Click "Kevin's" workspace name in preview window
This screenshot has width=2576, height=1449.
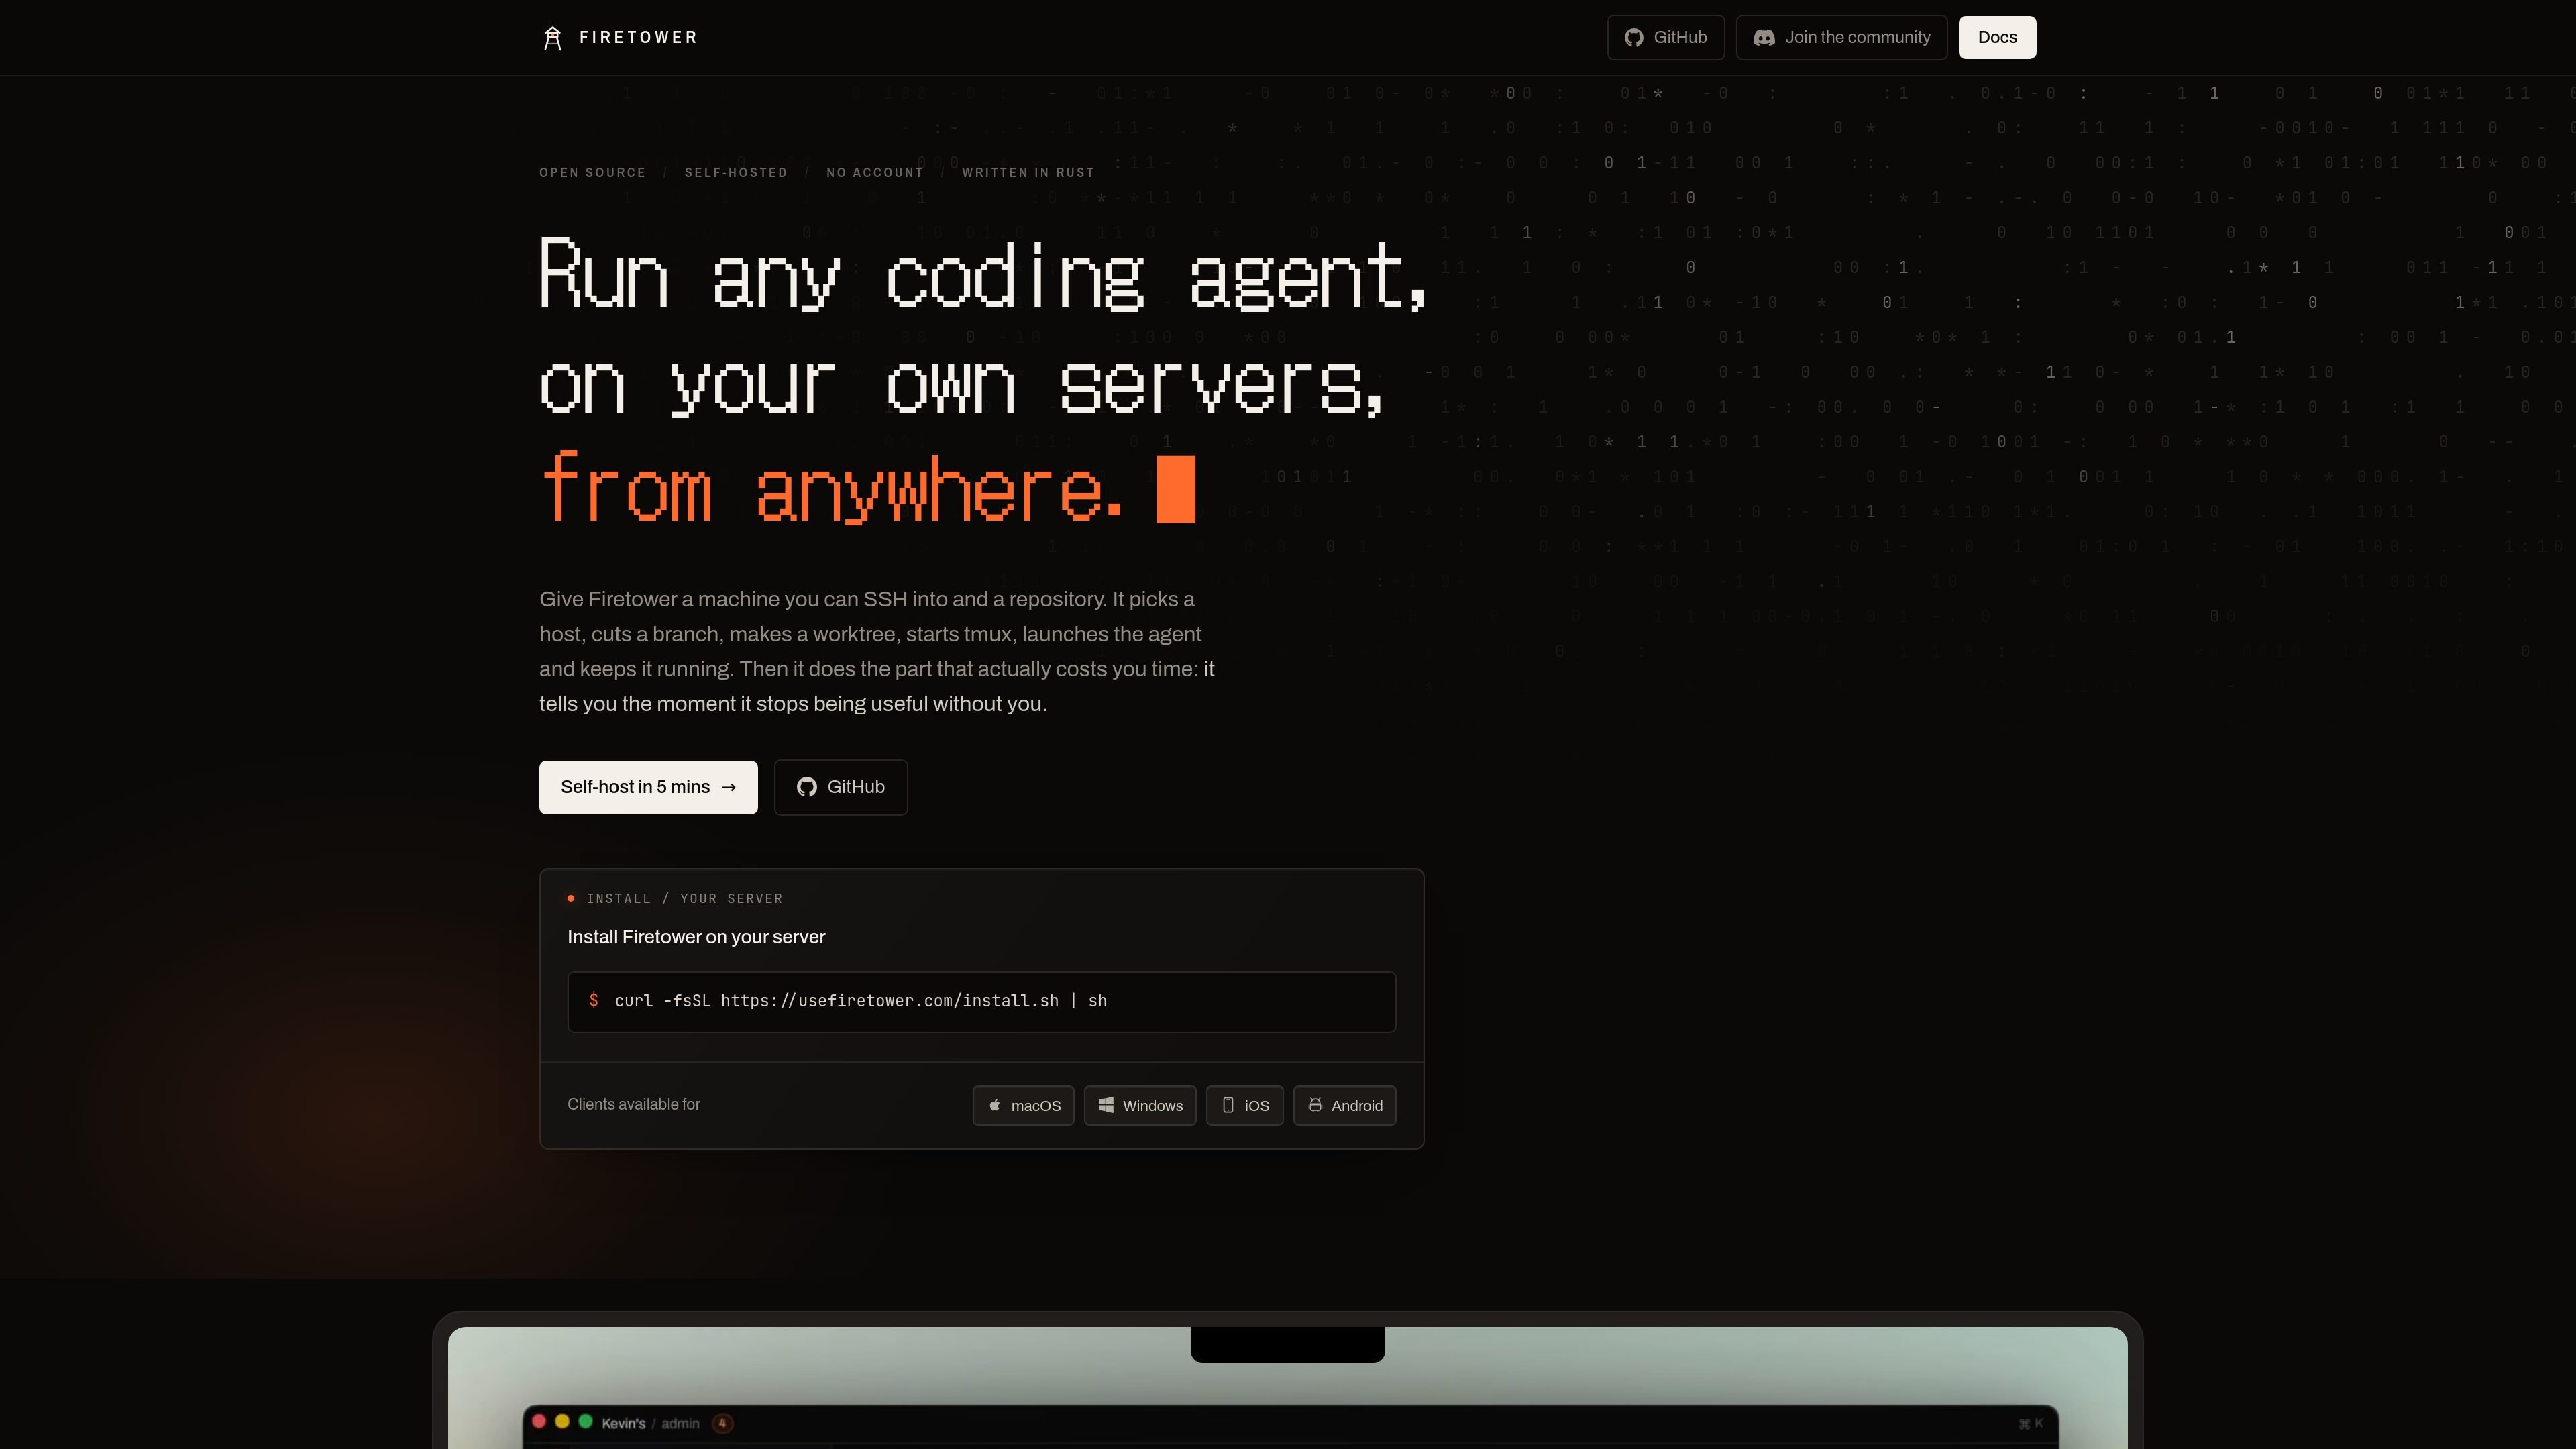point(623,1424)
